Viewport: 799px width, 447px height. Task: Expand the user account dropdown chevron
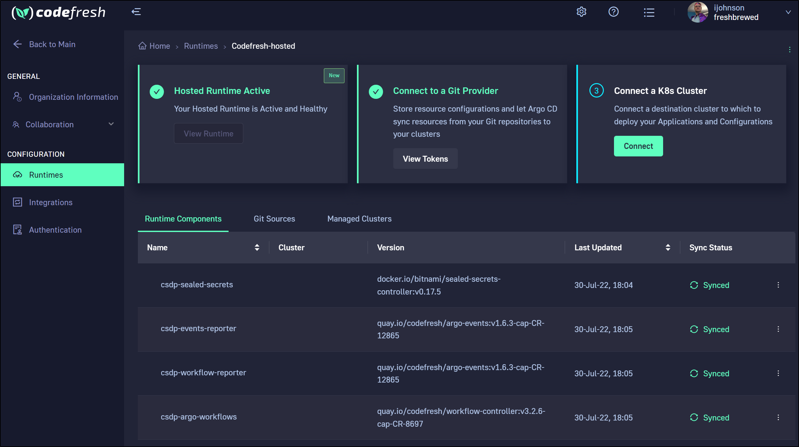click(x=788, y=12)
